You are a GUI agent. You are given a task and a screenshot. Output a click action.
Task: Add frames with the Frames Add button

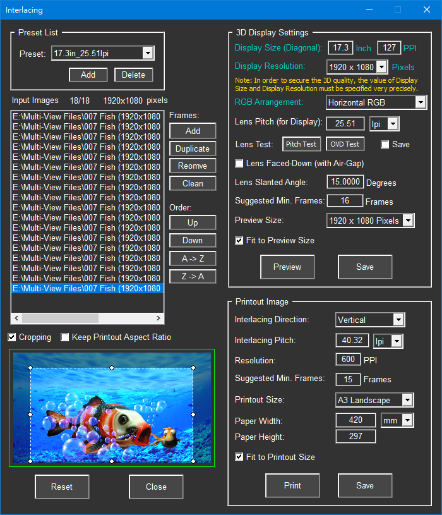(193, 131)
